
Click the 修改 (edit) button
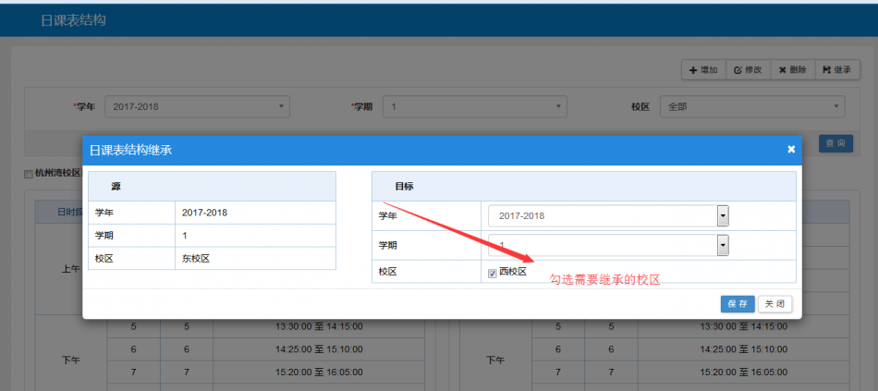[748, 69]
